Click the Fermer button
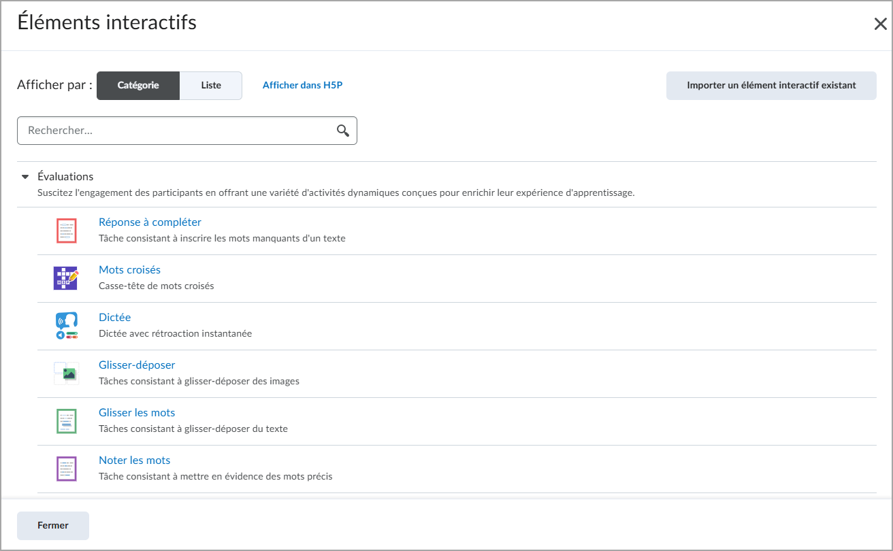Image resolution: width=893 pixels, height=551 pixels. click(53, 526)
